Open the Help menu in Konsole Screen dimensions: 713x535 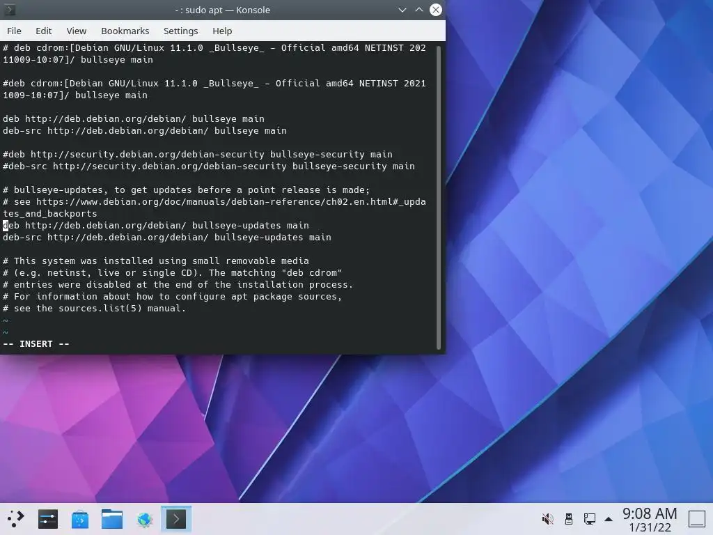222,31
